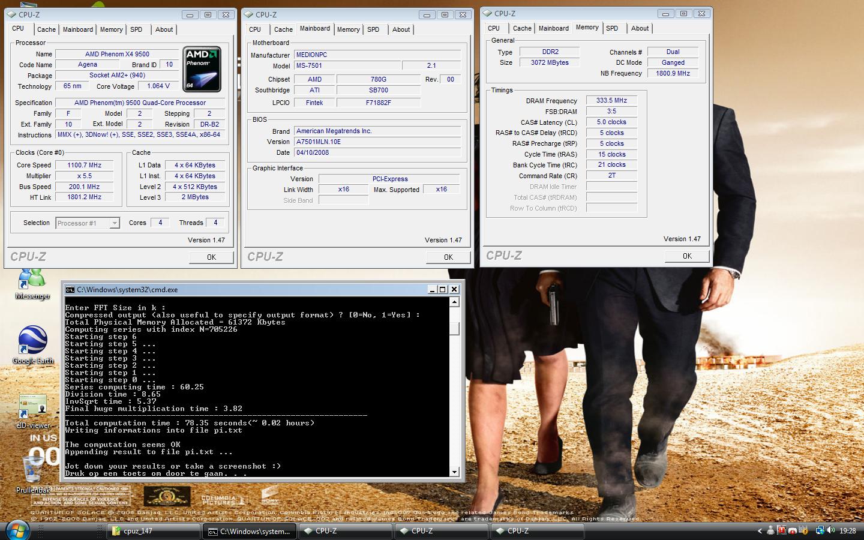Select Memory tab in the Mainboard window
864x540 pixels.
click(348, 29)
